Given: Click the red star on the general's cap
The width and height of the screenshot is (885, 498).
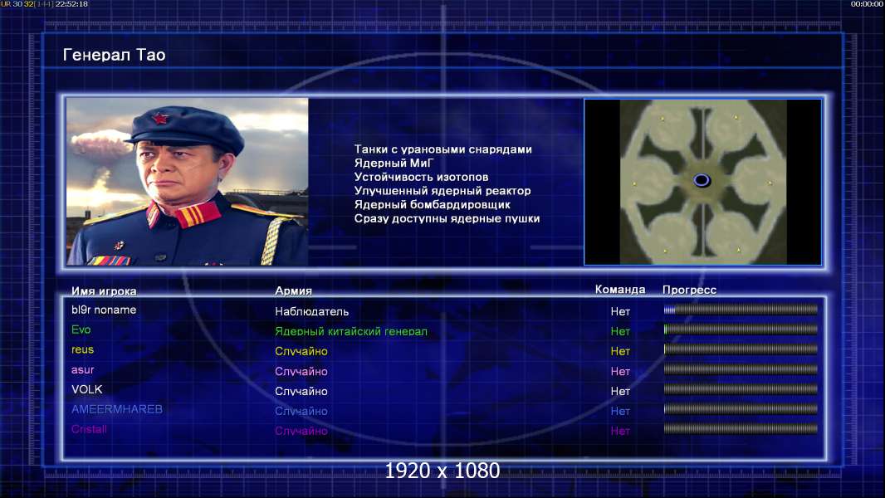Looking at the screenshot, I should coord(160,119).
